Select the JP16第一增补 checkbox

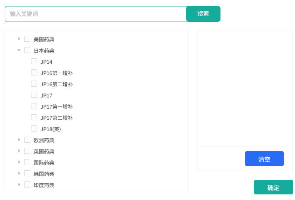[x=34, y=72]
